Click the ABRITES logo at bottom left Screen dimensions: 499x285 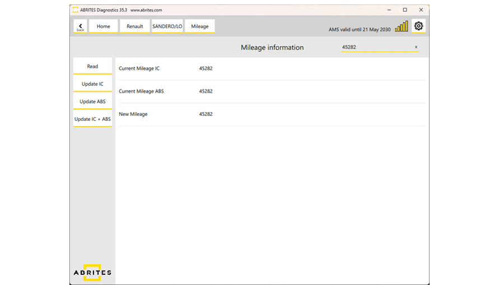pyautogui.click(x=92, y=272)
